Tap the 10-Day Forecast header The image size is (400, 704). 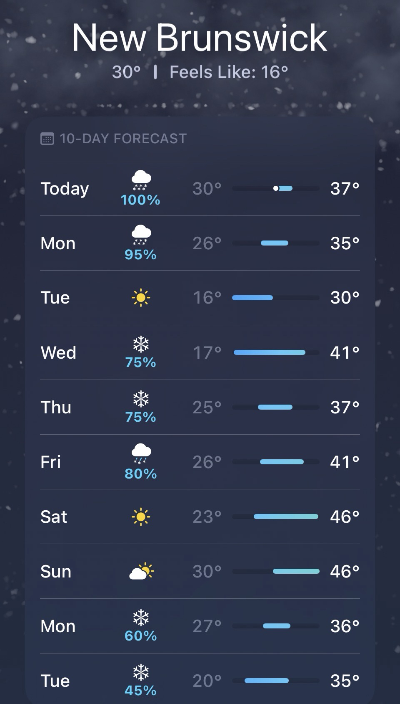[123, 139]
